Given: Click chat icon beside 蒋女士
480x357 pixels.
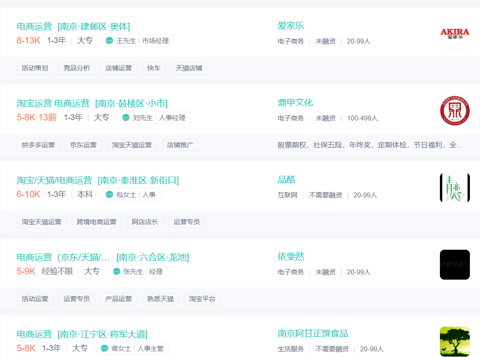Looking at the screenshot, I should (x=105, y=349).
